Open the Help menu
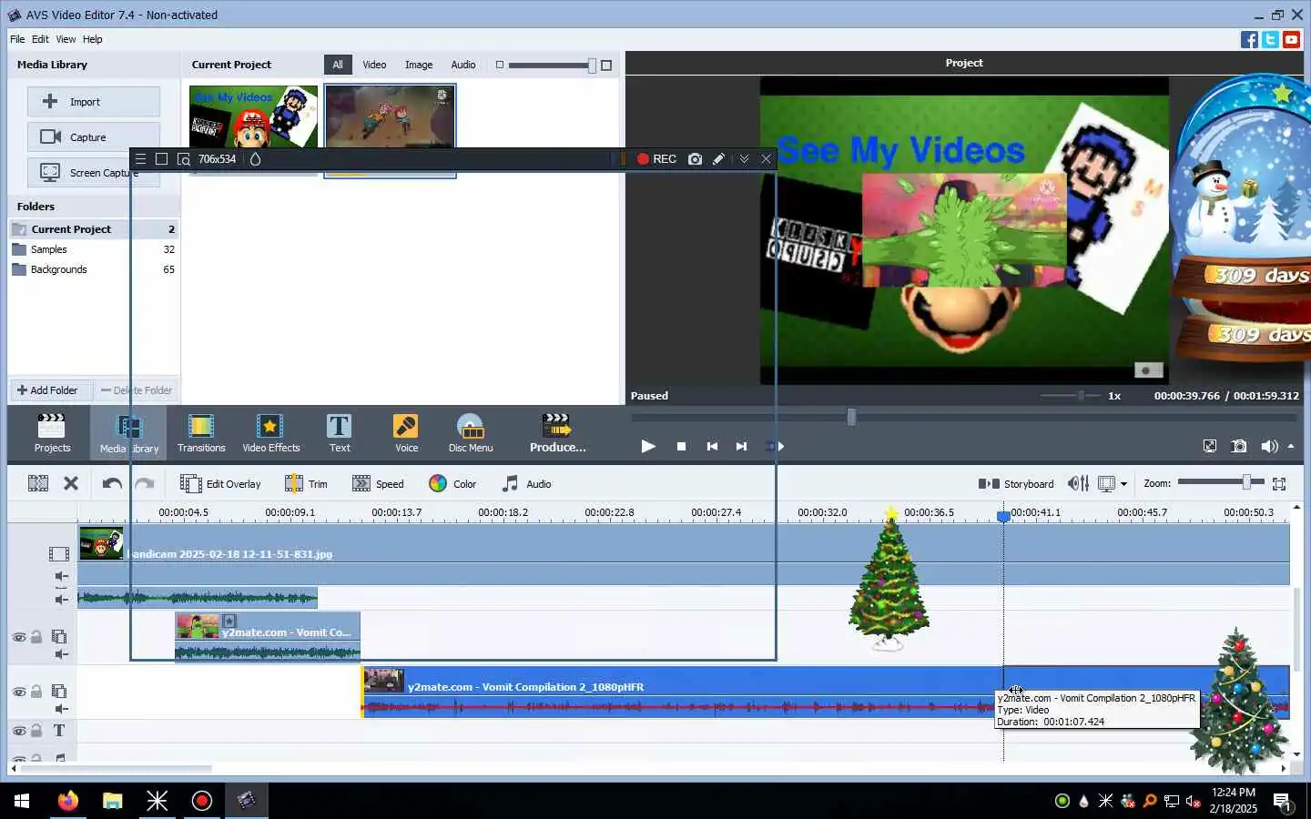This screenshot has width=1311, height=819. coord(92,39)
